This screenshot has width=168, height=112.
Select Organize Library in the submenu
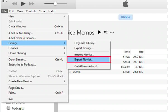[89, 43]
